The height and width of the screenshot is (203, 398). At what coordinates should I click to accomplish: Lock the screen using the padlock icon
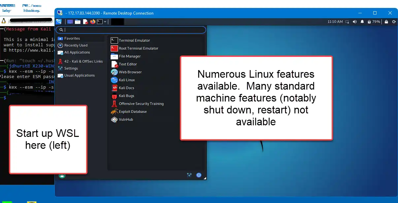[x=386, y=21]
